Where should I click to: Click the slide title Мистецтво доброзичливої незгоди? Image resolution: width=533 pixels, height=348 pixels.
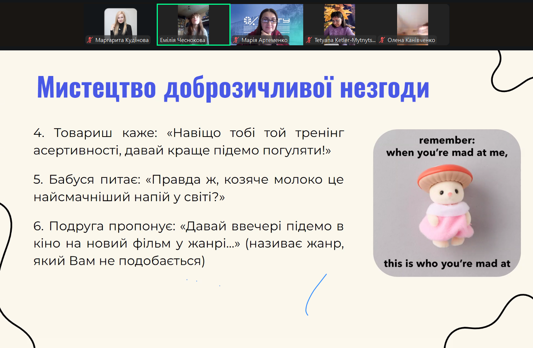tap(233, 88)
